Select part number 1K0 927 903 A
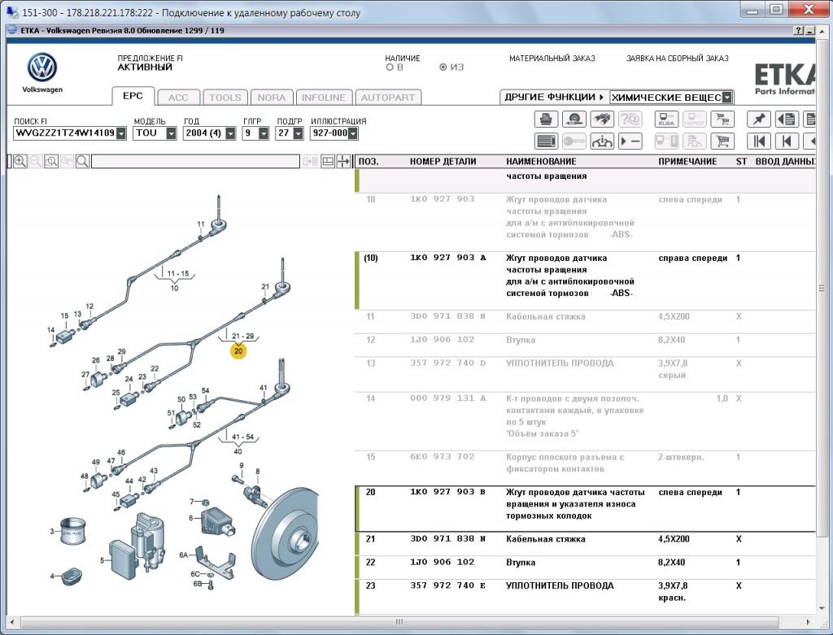833x635 pixels. tap(448, 258)
